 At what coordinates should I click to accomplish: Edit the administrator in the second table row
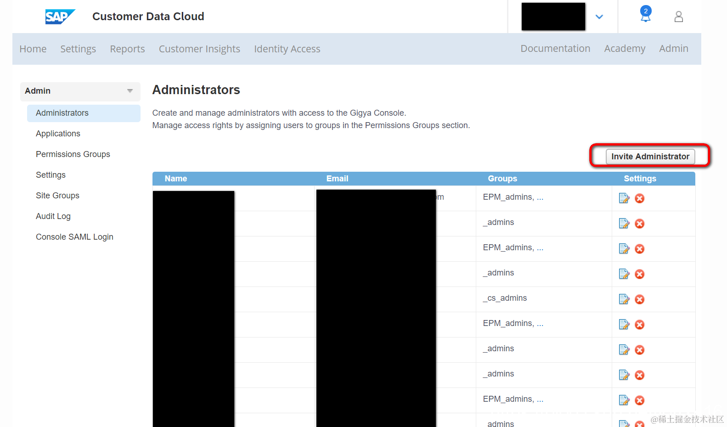pyautogui.click(x=624, y=224)
